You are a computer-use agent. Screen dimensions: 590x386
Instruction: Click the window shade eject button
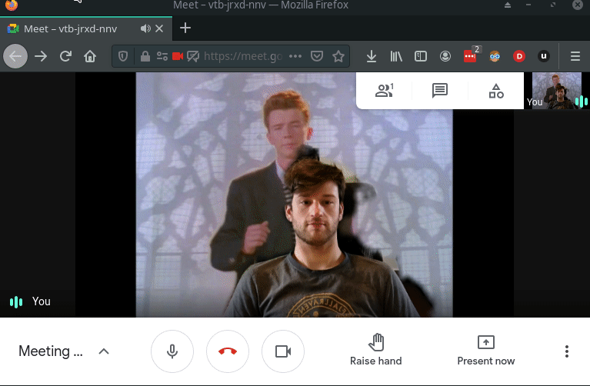[508, 5]
